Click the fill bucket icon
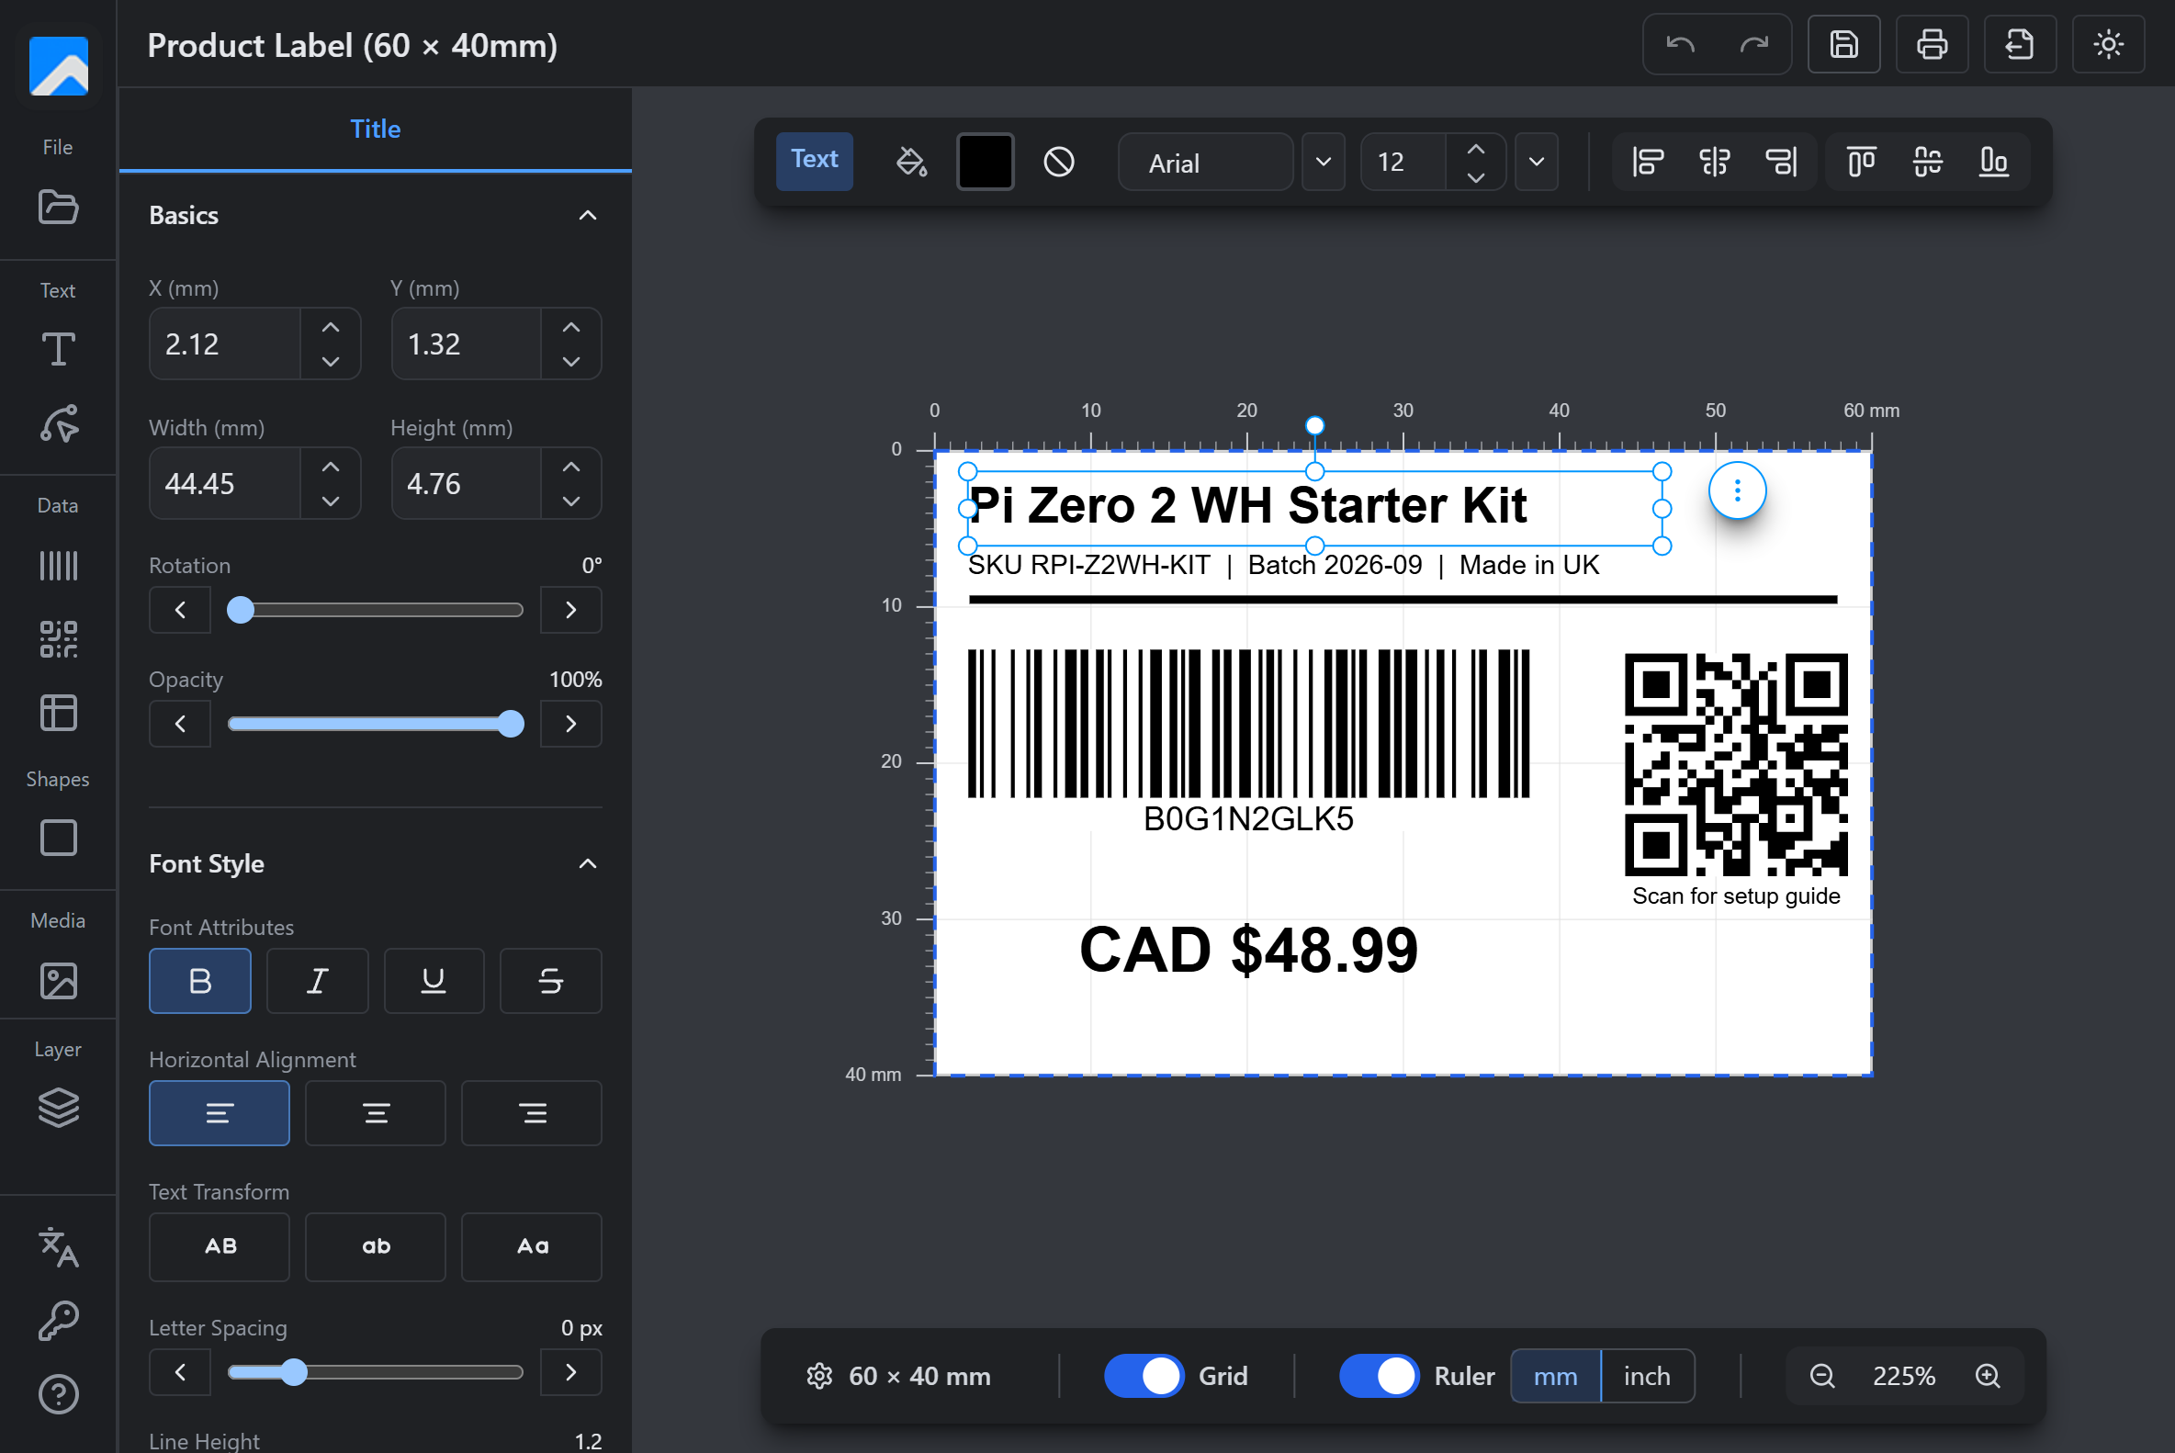The height and width of the screenshot is (1453, 2175). click(911, 163)
